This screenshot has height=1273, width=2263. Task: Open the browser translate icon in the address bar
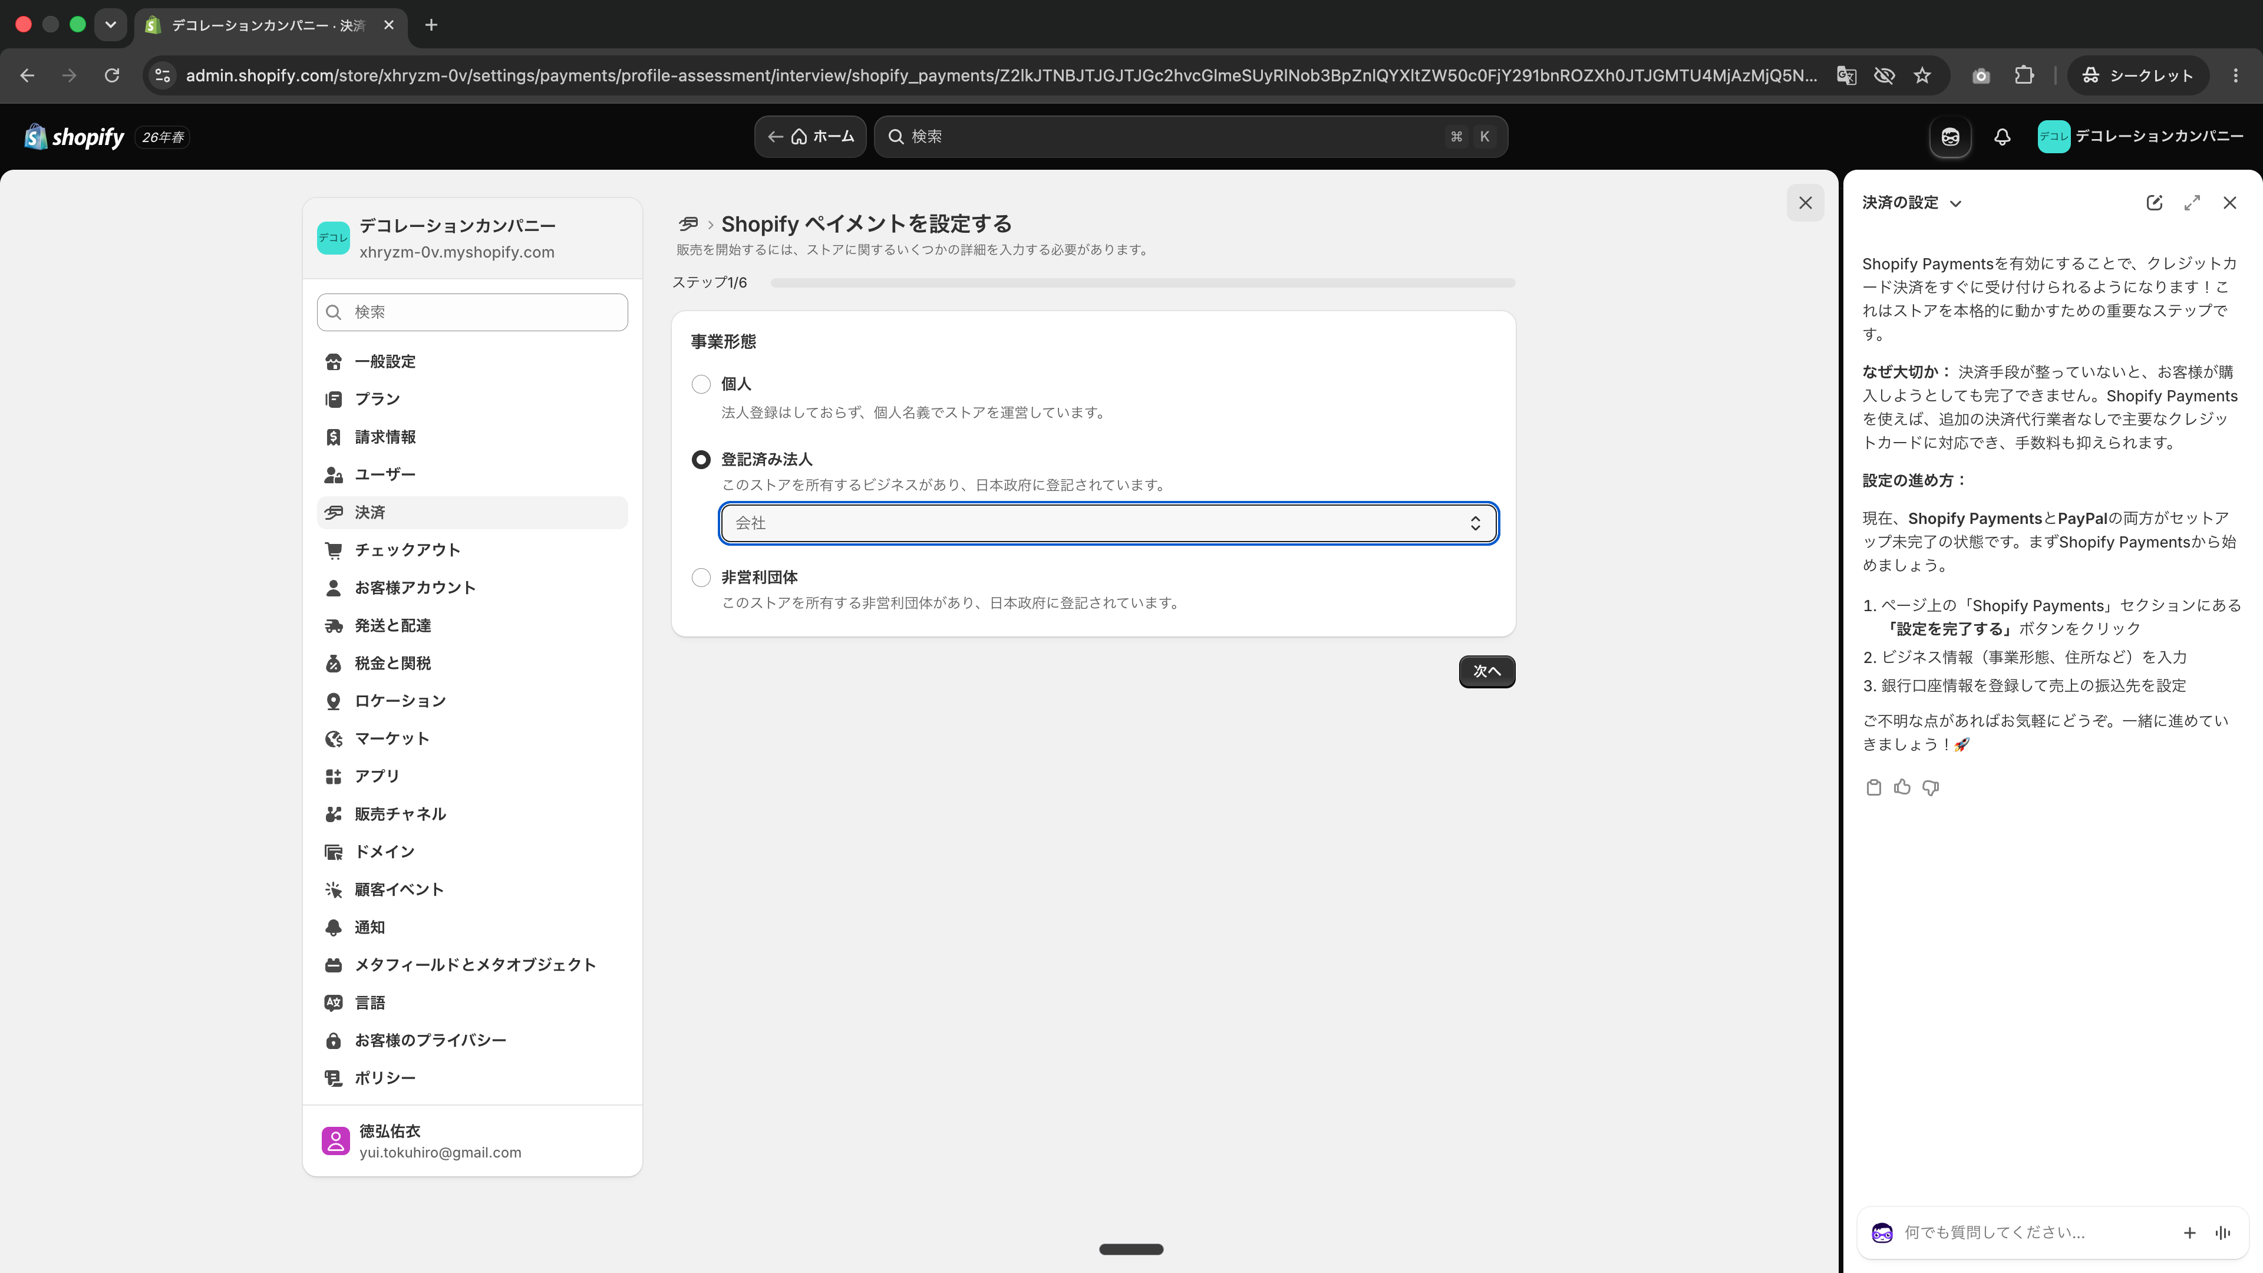tap(1846, 75)
